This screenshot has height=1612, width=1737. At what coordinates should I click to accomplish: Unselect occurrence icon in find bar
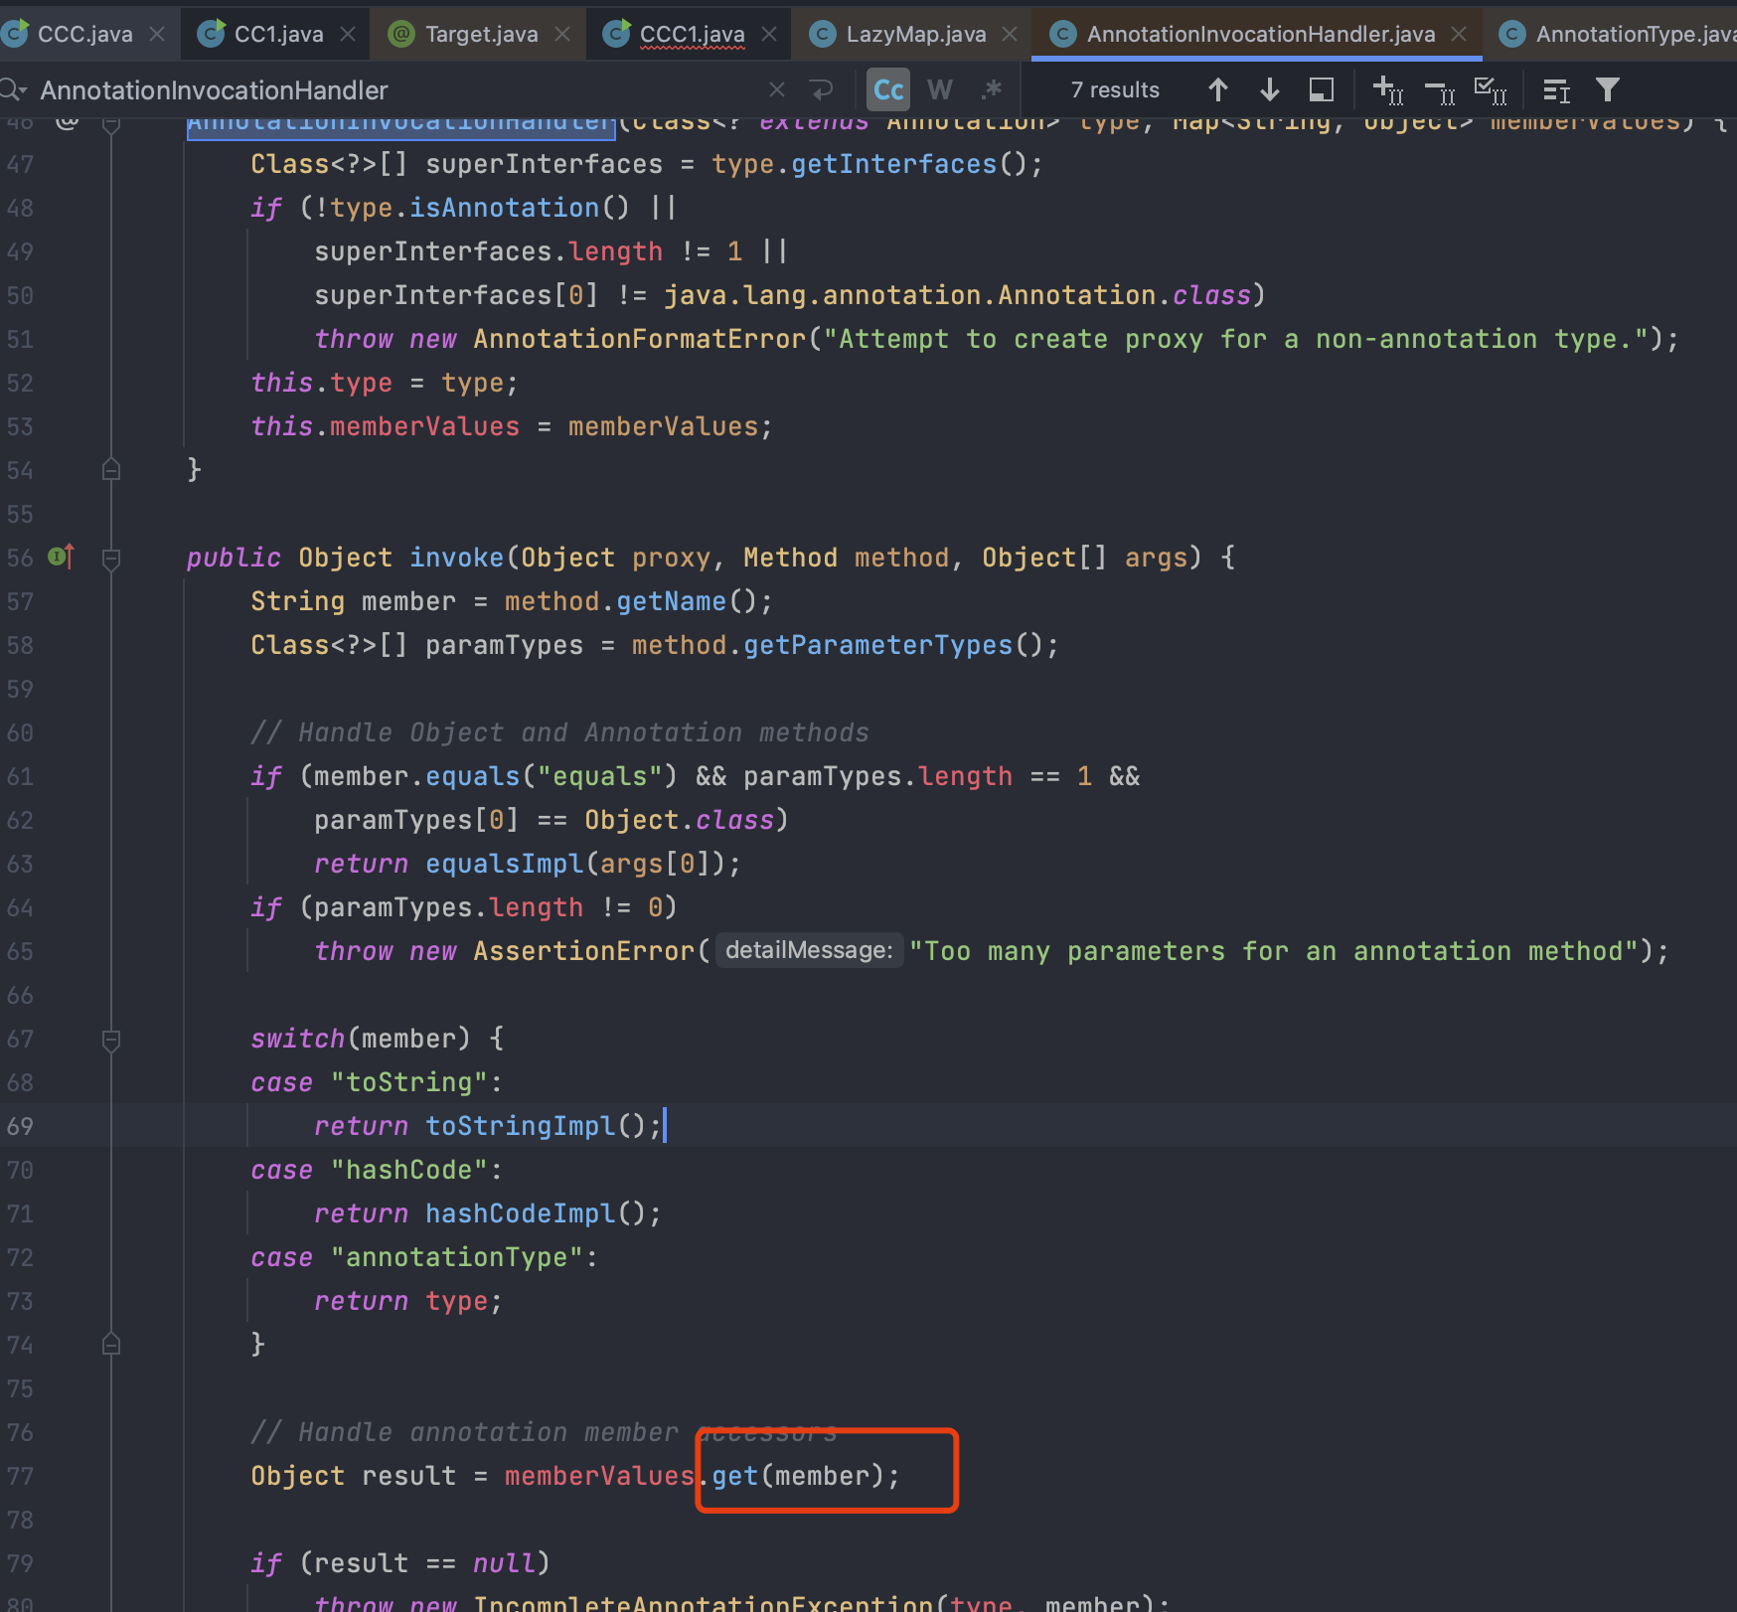[x=1439, y=91]
